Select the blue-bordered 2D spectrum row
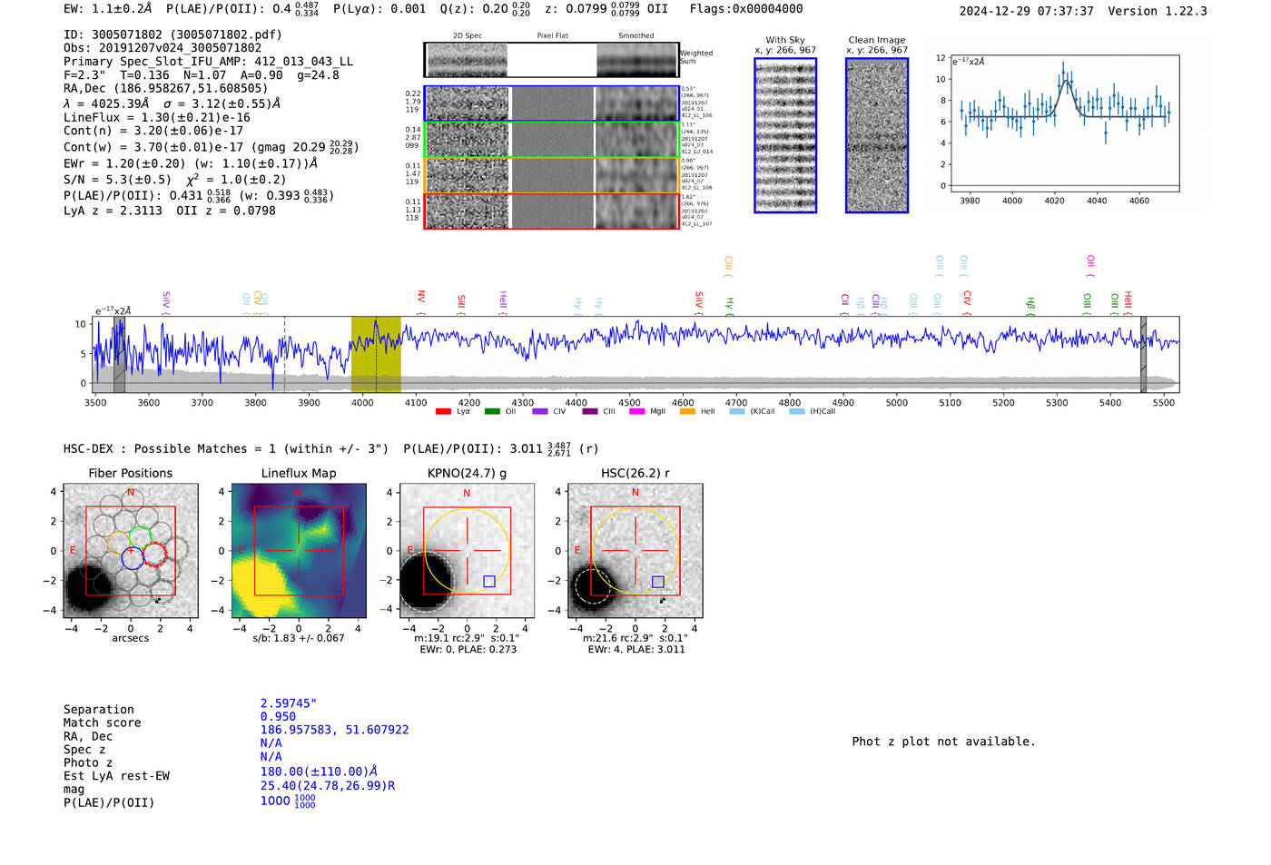The height and width of the screenshot is (865, 1271). tap(552, 103)
